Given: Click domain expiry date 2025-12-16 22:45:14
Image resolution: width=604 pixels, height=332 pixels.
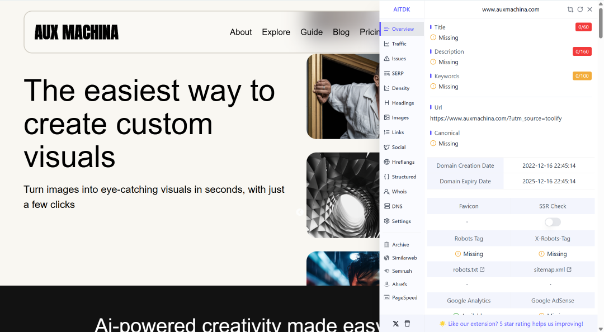Looking at the screenshot, I should coord(549,182).
